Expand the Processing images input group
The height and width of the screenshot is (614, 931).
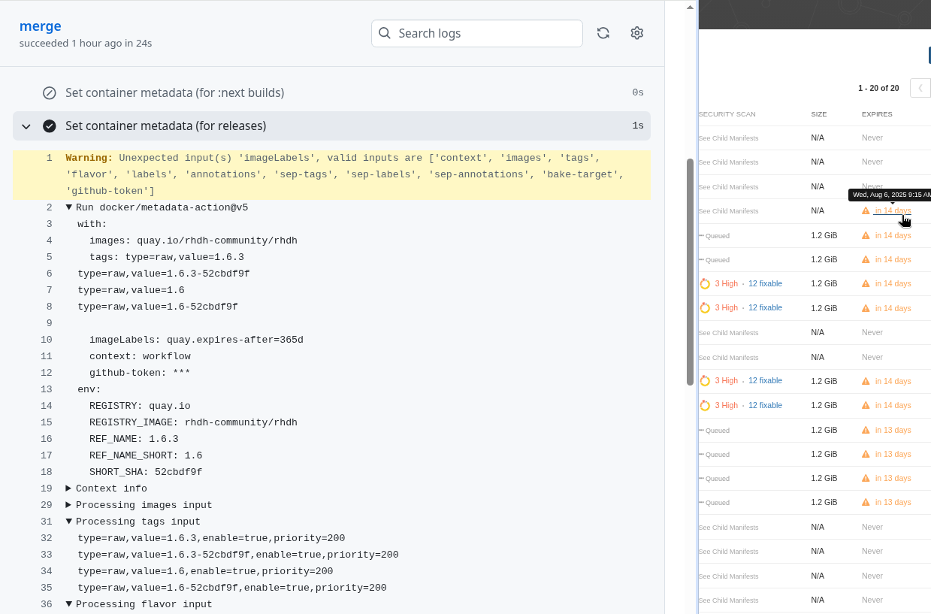click(x=69, y=505)
